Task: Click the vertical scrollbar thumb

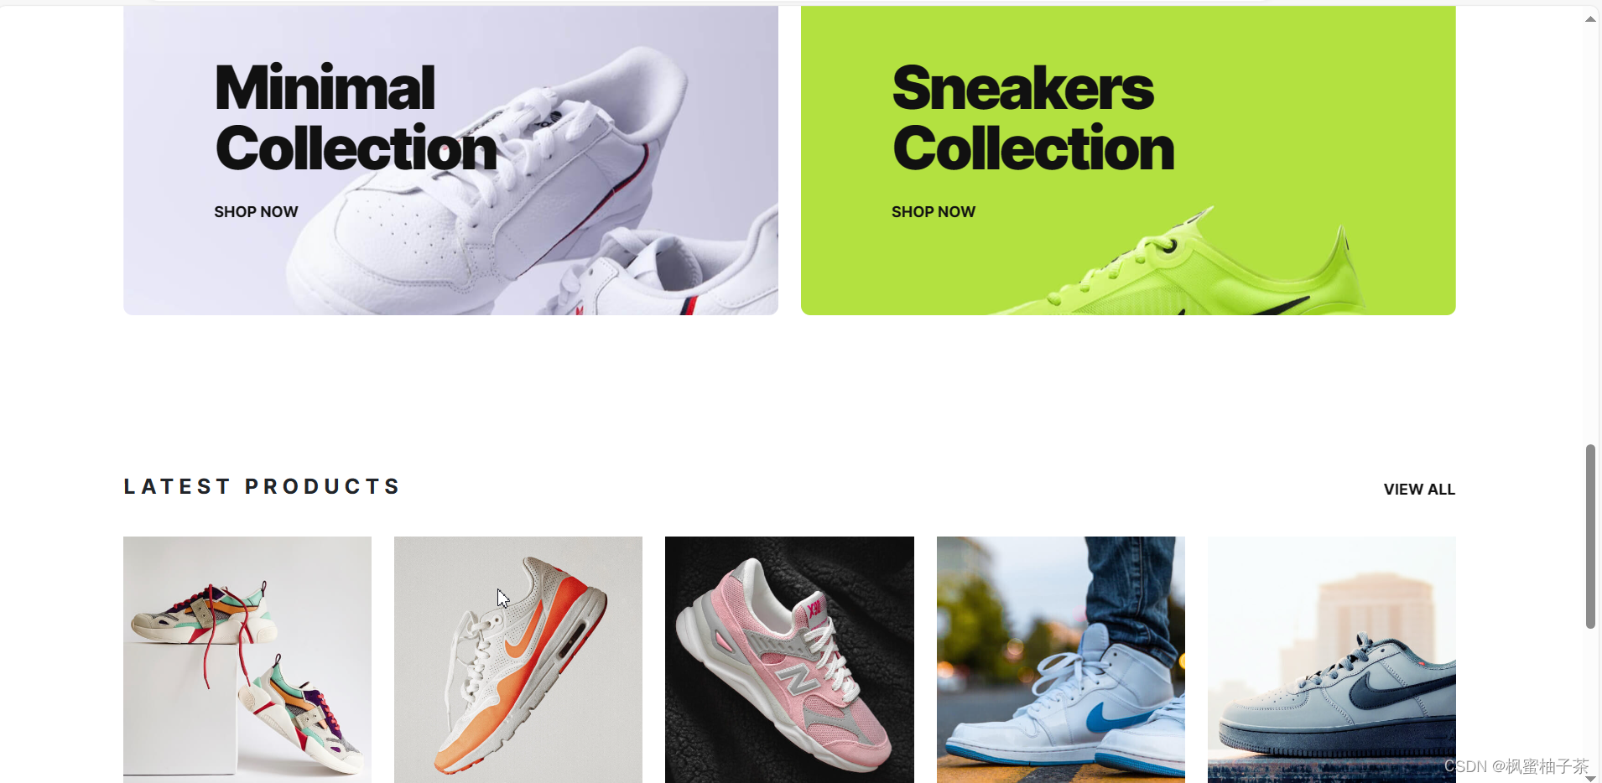Action: coord(1590,537)
